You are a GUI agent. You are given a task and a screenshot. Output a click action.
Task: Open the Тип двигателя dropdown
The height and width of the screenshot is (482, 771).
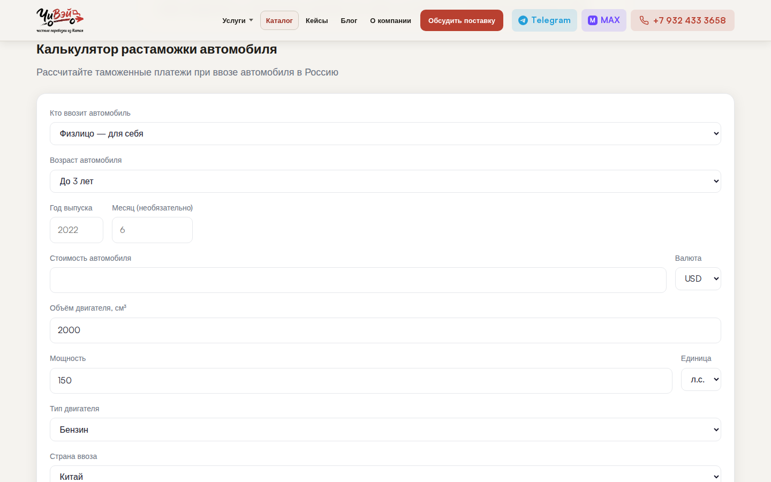385,430
